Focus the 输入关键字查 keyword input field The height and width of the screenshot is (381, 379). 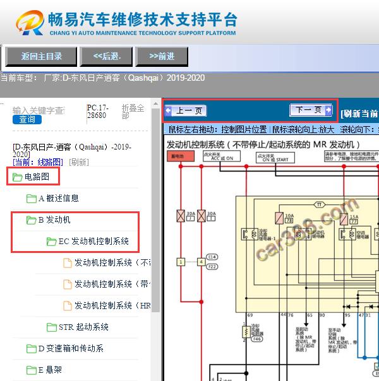pos(39,110)
